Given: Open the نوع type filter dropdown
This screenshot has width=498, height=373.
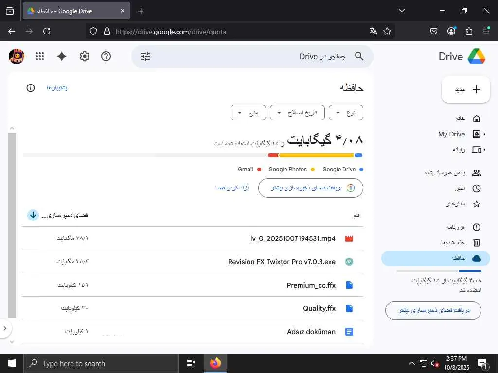Looking at the screenshot, I should click(x=346, y=113).
